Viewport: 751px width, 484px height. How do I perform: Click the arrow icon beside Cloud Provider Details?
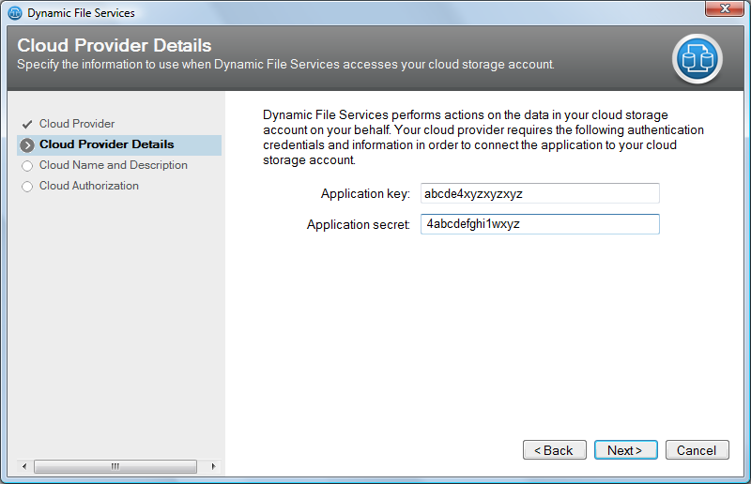[x=27, y=144]
